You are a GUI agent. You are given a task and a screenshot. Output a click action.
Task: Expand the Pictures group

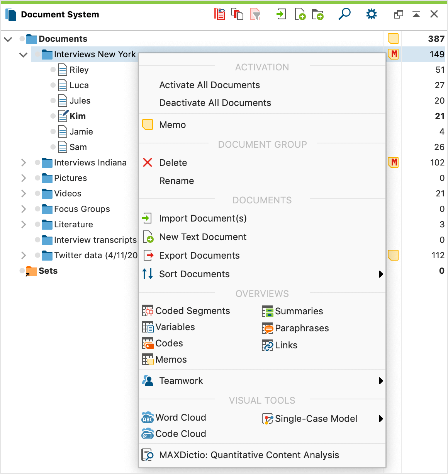click(24, 178)
